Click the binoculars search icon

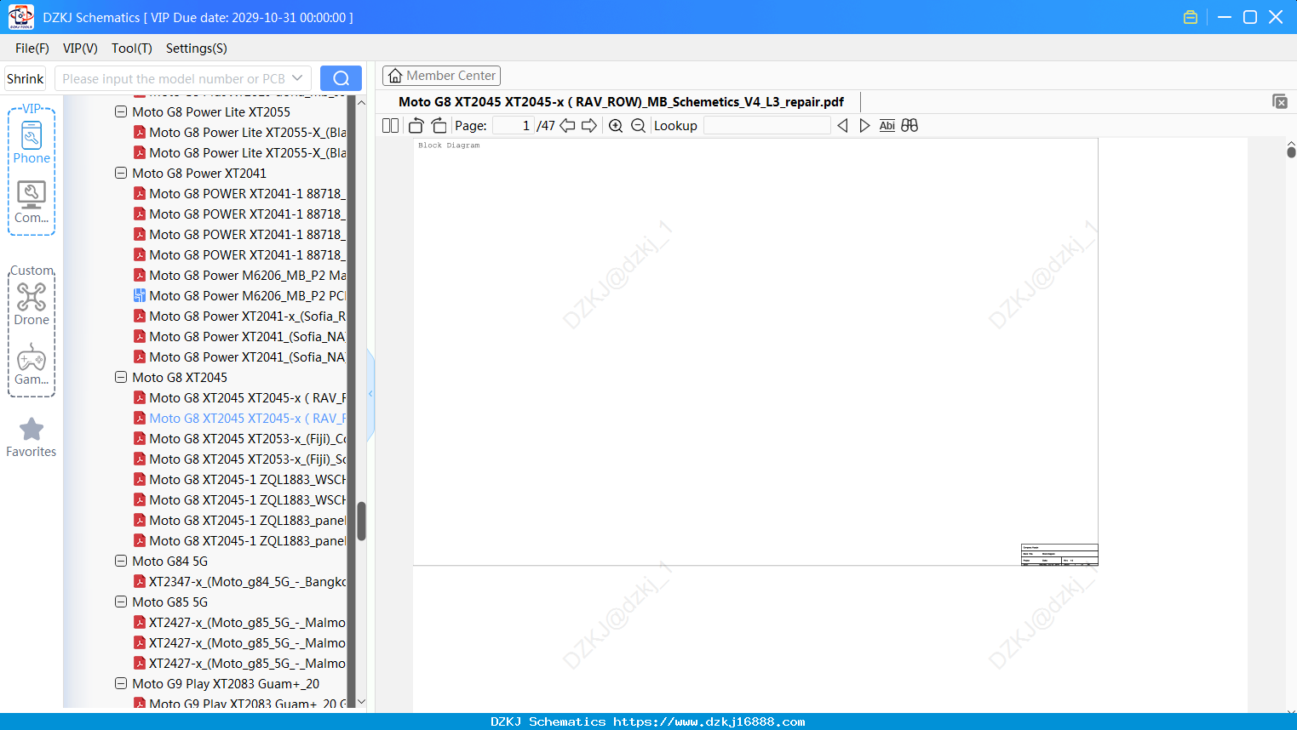pyautogui.click(x=910, y=126)
